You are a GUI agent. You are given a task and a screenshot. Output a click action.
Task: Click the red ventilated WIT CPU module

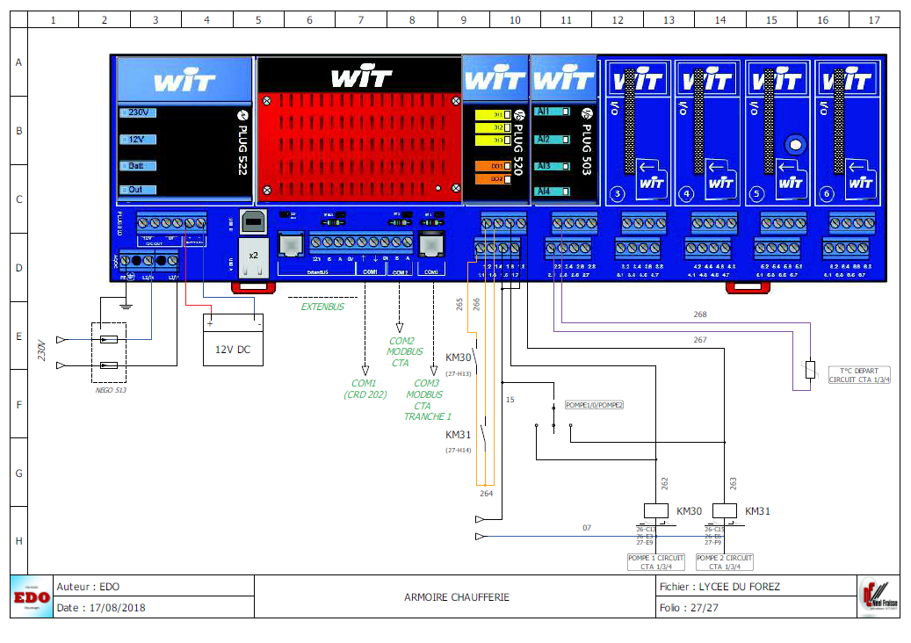pyautogui.click(x=358, y=129)
